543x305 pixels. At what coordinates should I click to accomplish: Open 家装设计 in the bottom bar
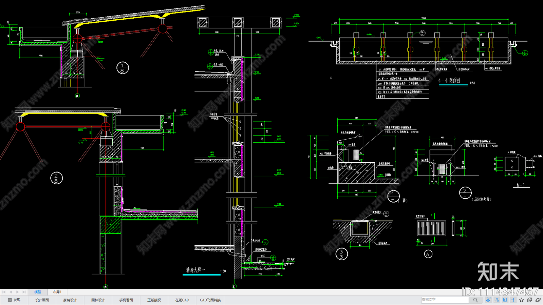(70, 300)
